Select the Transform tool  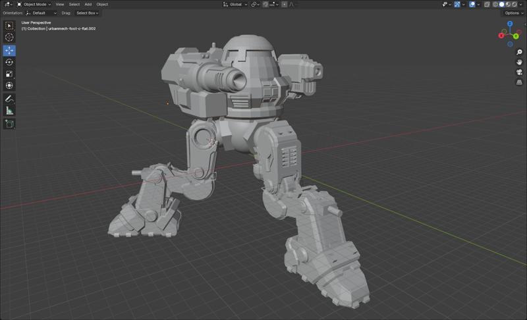click(9, 86)
